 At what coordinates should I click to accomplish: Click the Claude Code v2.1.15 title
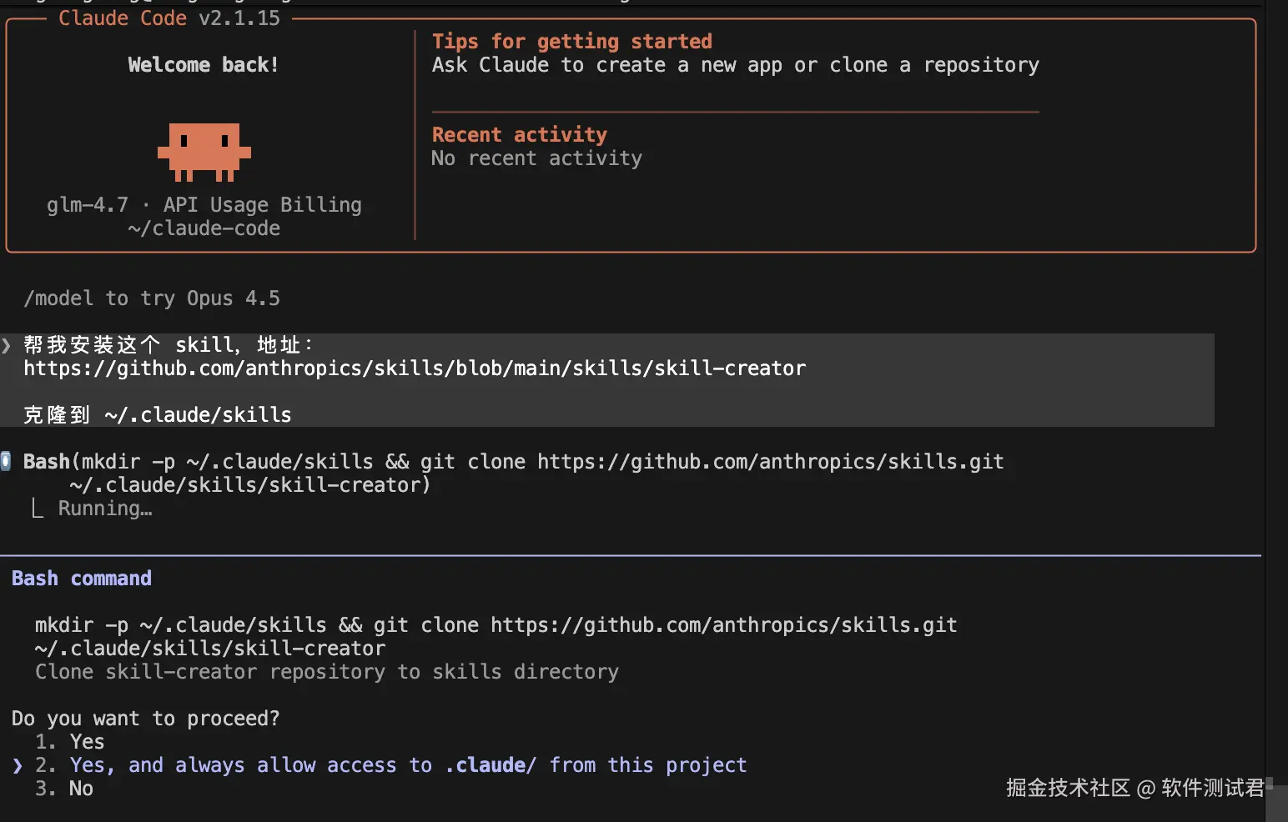[x=169, y=18]
